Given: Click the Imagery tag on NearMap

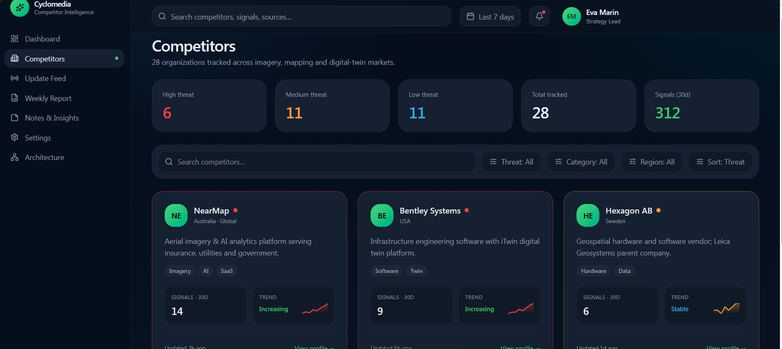Looking at the screenshot, I should [180, 271].
